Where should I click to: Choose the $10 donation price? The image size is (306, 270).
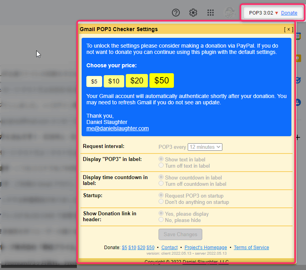[114, 81]
